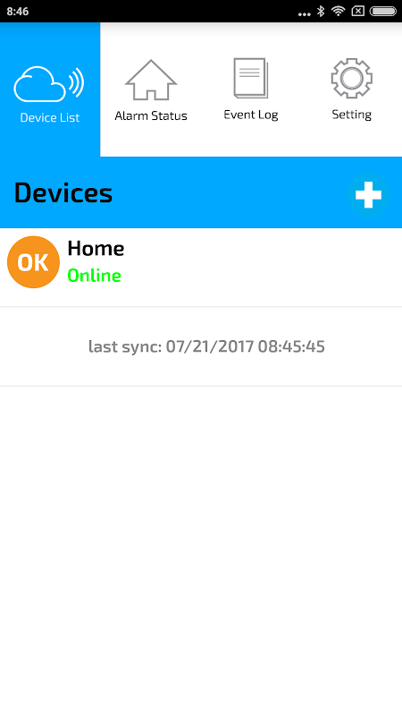
Task: Tap the cloud Device List icon
Action: click(x=49, y=84)
